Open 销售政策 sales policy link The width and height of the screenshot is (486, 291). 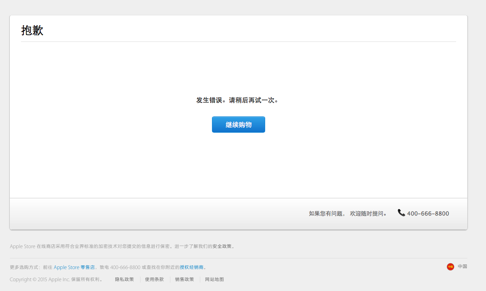184,279
